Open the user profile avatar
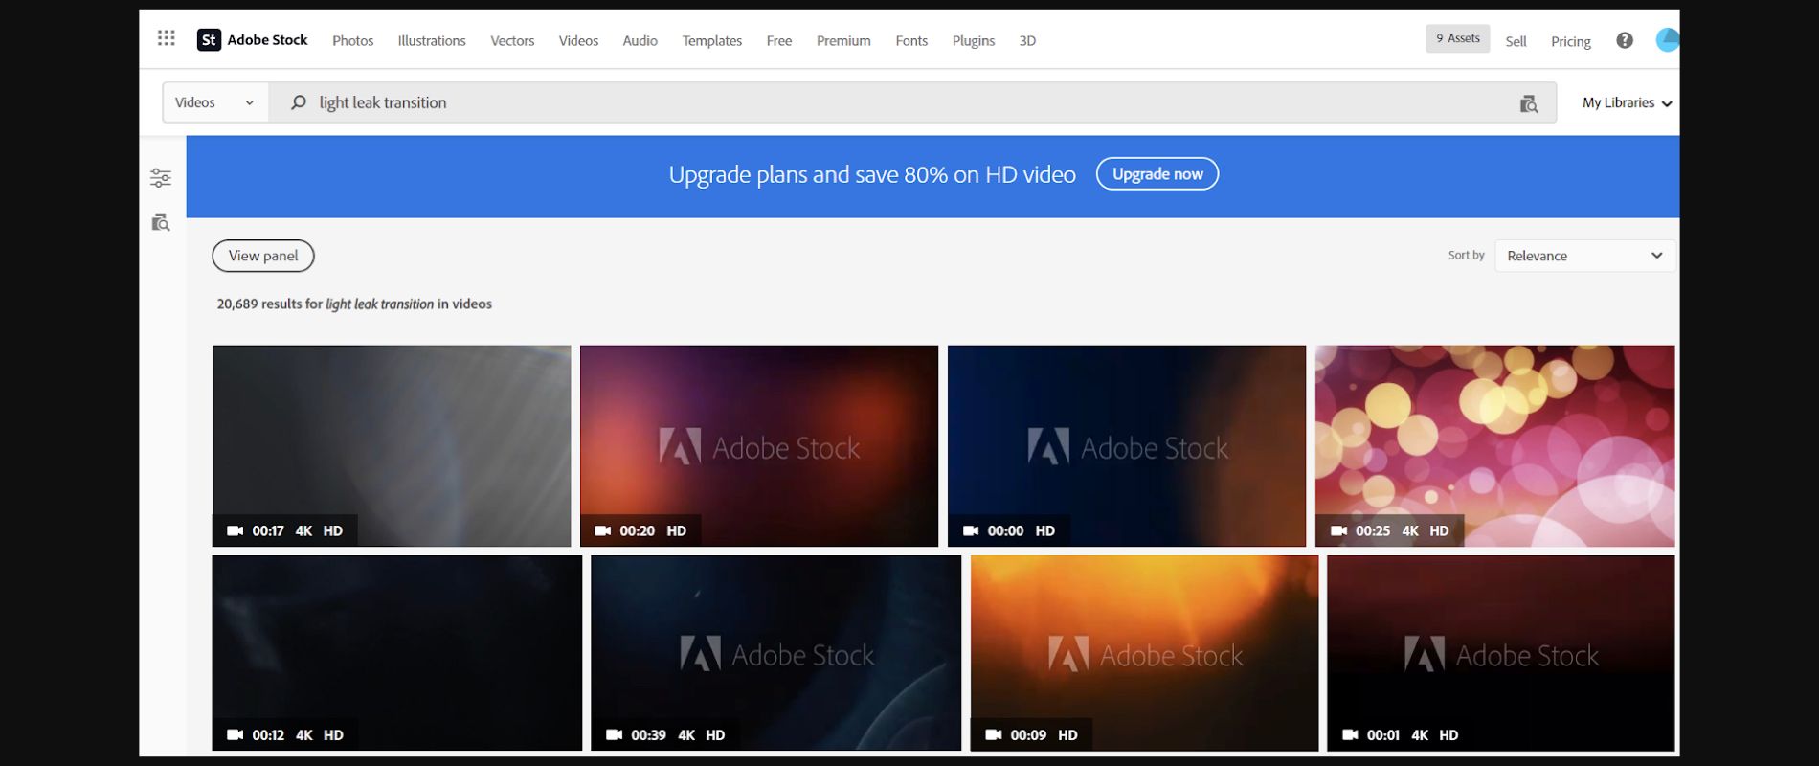The height and width of the screenshot is (766, 1819). [x=1667, y=40]
